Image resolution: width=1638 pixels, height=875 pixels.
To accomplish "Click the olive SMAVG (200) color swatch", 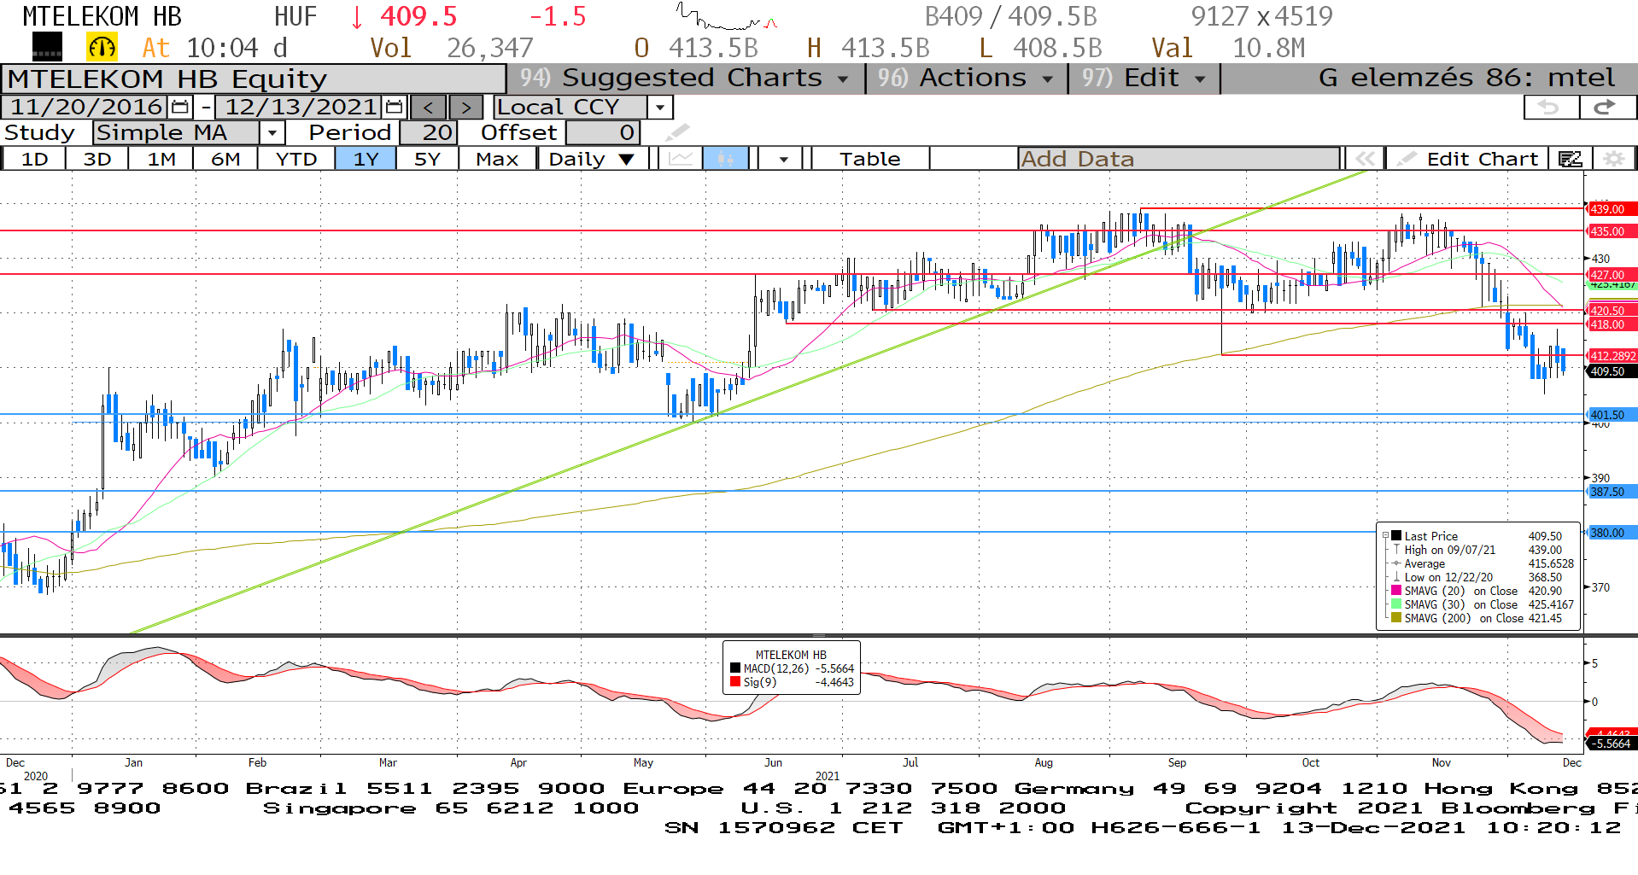I will coord(1396,618).
